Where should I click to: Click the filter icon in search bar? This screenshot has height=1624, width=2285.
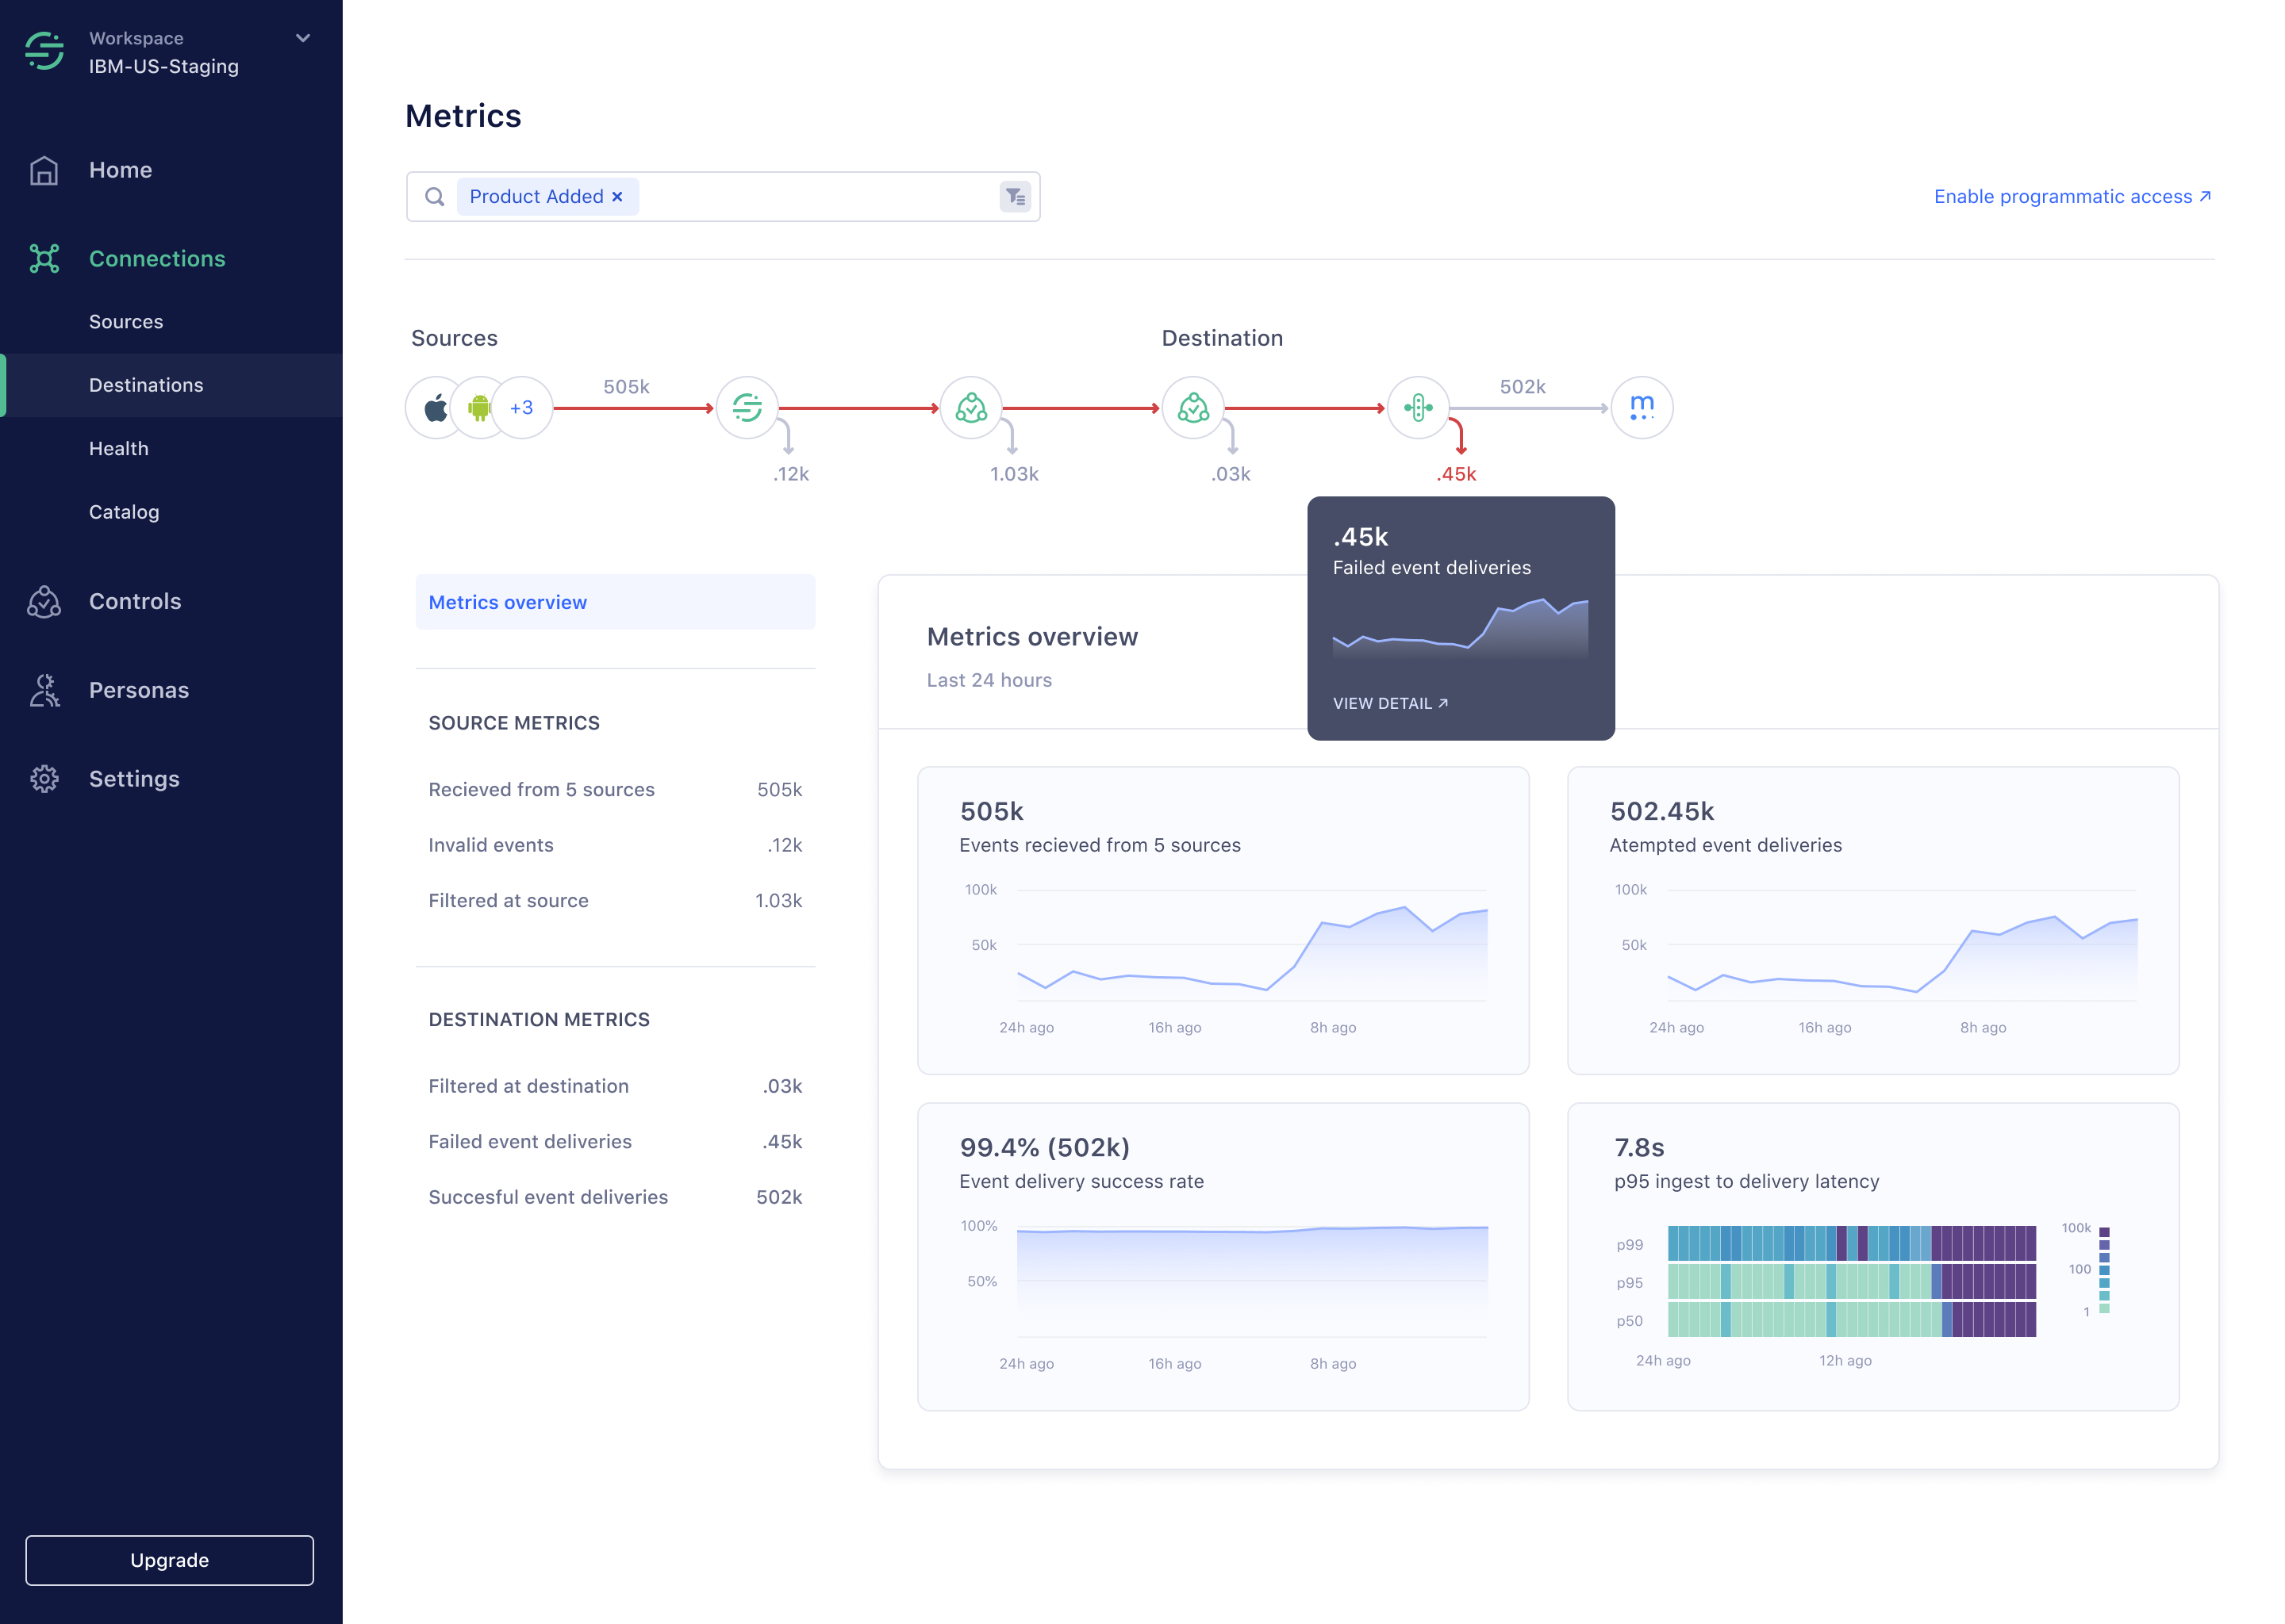coord(1015,197)
